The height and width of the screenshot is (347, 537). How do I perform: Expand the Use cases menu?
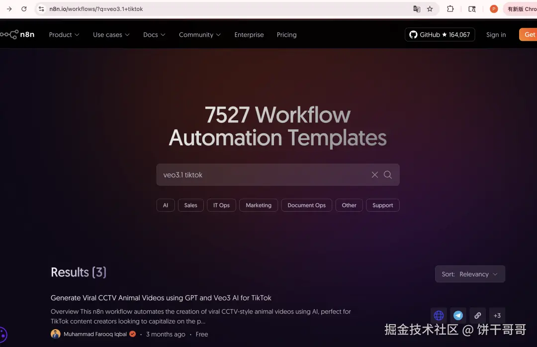(x=111, y=35)
